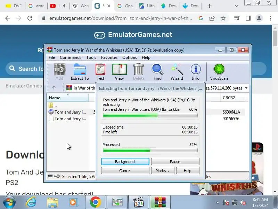The height and width of the screenshot is (209, 278).
Task: Go up one folder level in WinRAR
Action: (54, 88)
